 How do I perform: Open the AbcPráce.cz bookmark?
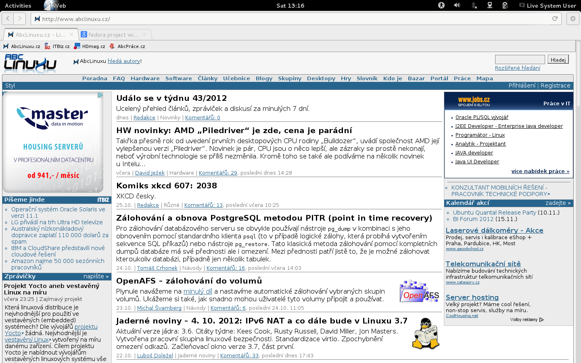[127, 46]
